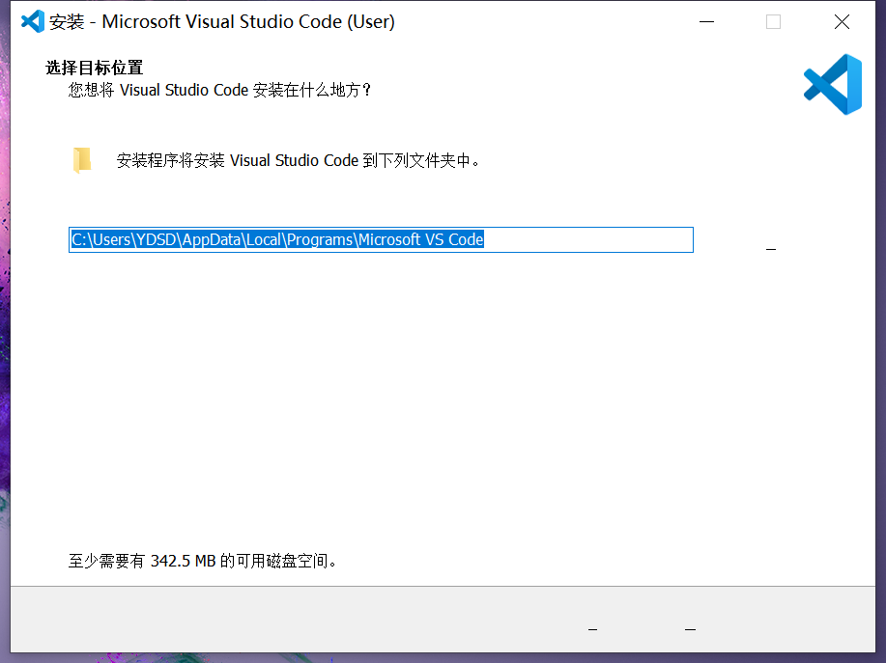Click the disk space requirement message
The image size is (886, 663).
(201, 561)
